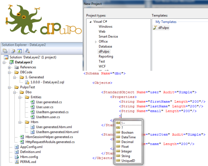Choose UniqueID from the IntelliSense list

[128, 161]
